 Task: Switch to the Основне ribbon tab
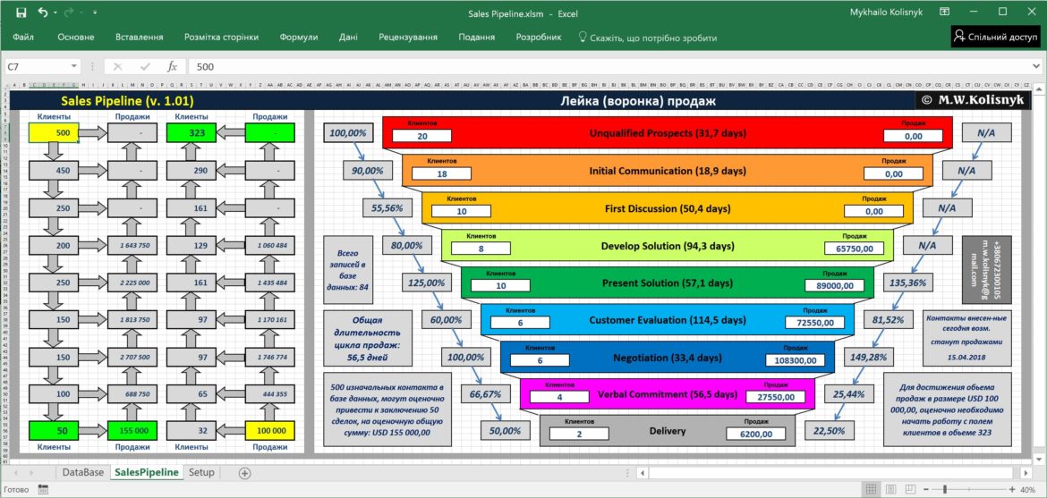75,38
